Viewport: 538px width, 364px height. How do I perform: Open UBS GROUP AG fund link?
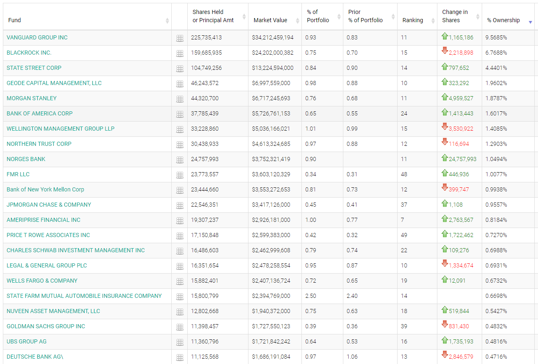tap(26, 341)
